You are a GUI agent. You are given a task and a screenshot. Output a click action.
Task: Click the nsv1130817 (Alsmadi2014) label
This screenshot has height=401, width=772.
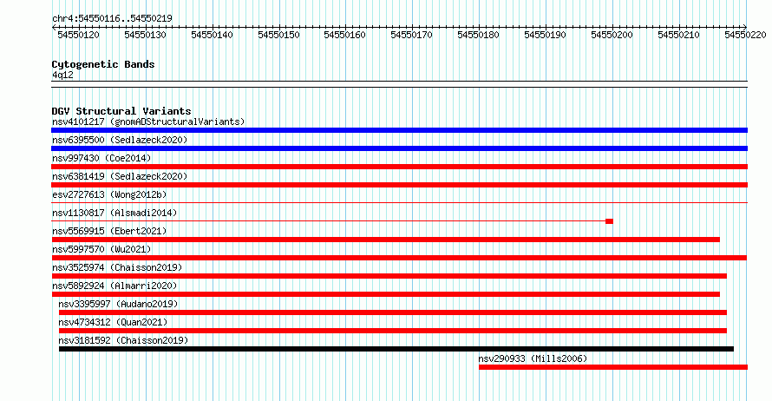click(114, 213)
